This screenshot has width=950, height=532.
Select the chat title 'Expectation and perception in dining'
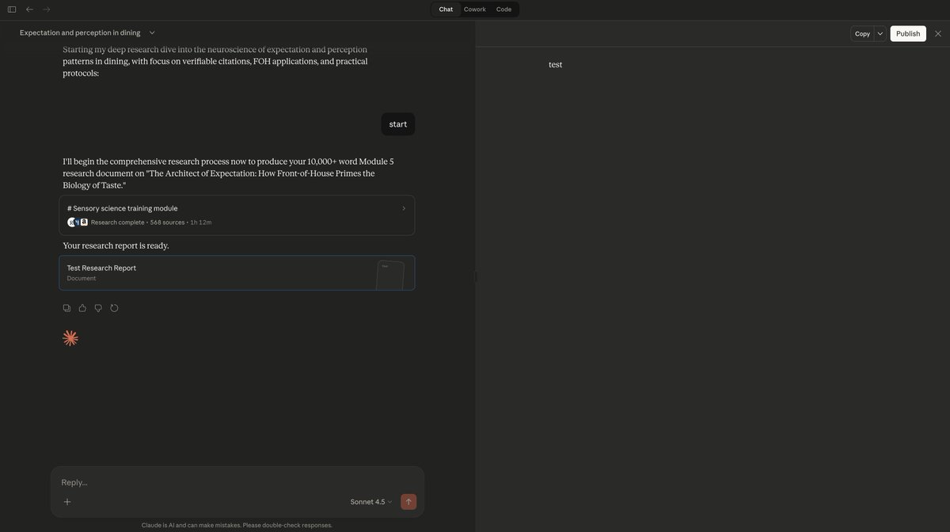80,32
